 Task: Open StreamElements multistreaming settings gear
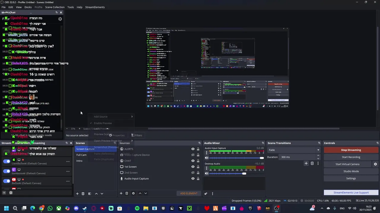tap(11, 193)
